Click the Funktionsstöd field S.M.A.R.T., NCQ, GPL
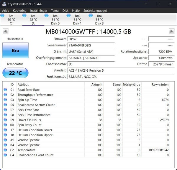 [x=121, y=77]
